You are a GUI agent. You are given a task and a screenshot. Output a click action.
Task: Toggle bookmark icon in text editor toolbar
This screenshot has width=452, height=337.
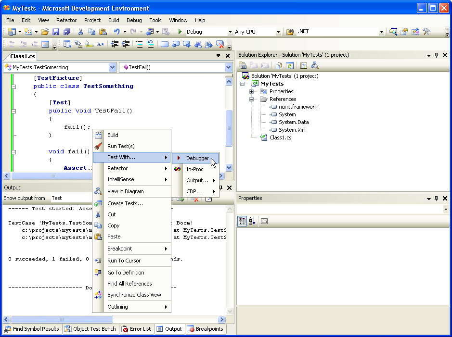click(x=165, y=44)
